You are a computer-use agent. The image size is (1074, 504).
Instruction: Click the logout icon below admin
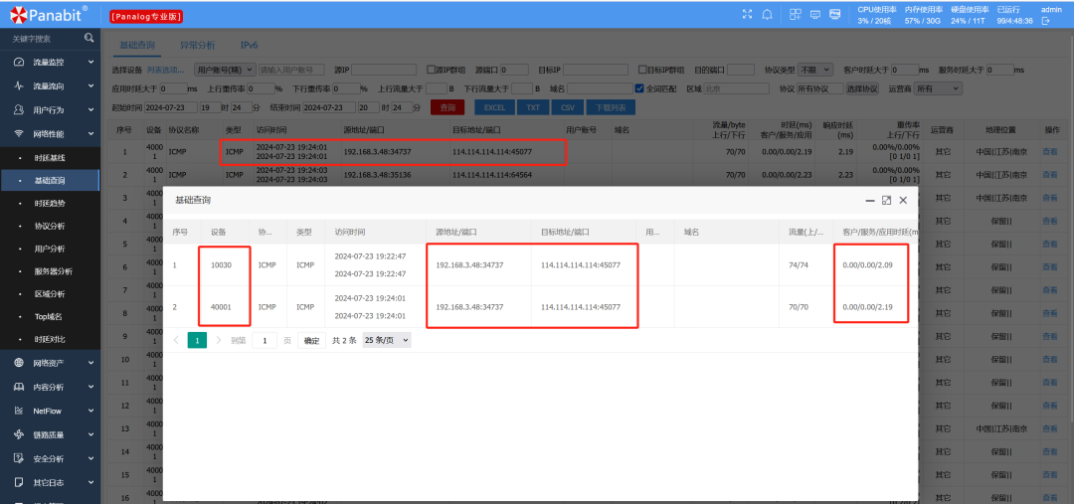pos(1045,21)
